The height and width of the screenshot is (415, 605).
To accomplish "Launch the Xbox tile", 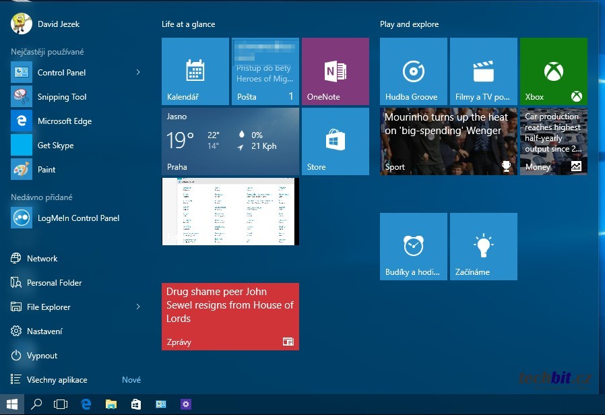I will point(554,71).
